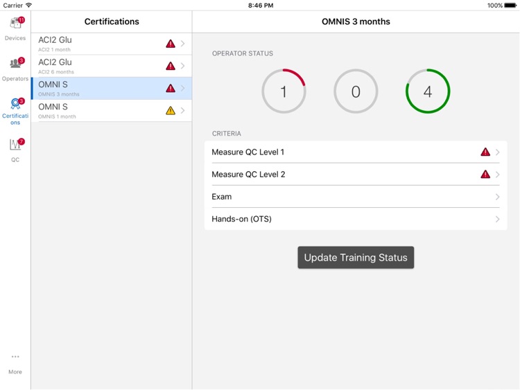Open the Devices sidebar icon

click(15, 25)
